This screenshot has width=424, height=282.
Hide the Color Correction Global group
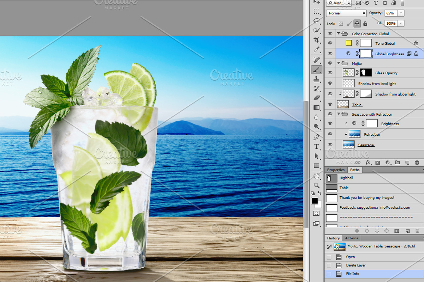tap(330, 33)
